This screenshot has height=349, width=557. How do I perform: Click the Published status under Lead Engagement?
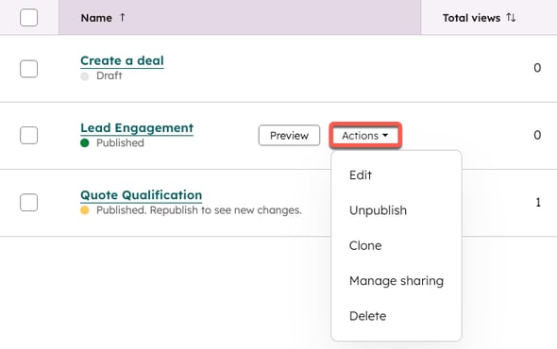[x=120, y=142]
